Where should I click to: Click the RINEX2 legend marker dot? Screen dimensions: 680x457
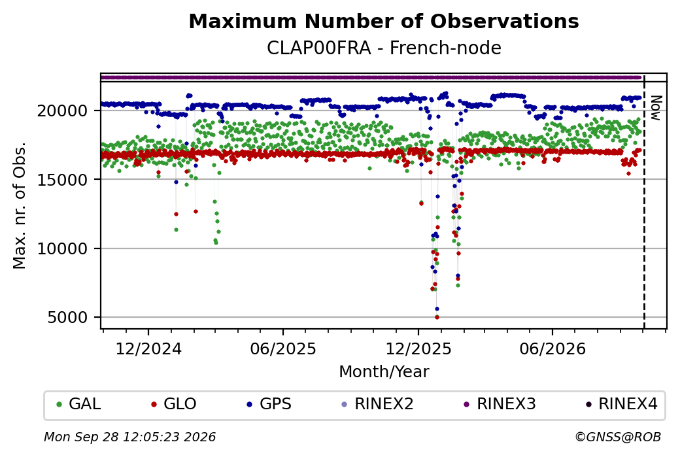point(345,405)
